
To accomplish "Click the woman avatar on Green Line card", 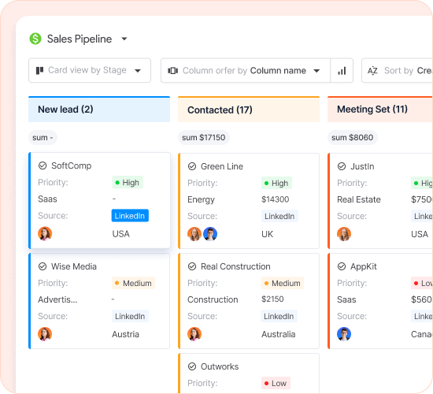I will point(194,234).
